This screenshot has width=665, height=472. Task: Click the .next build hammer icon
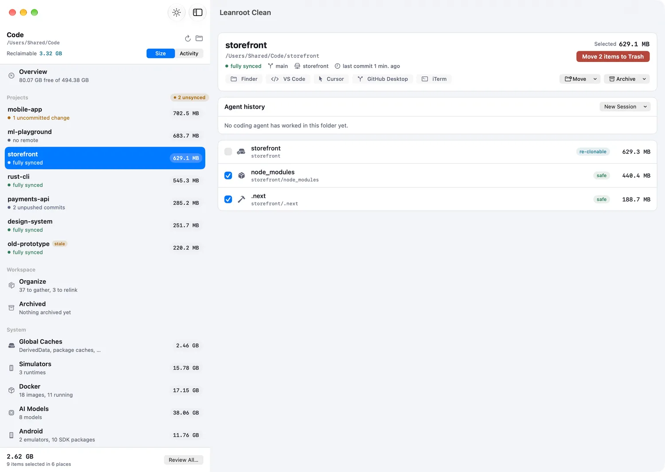[x=241, y=199]
